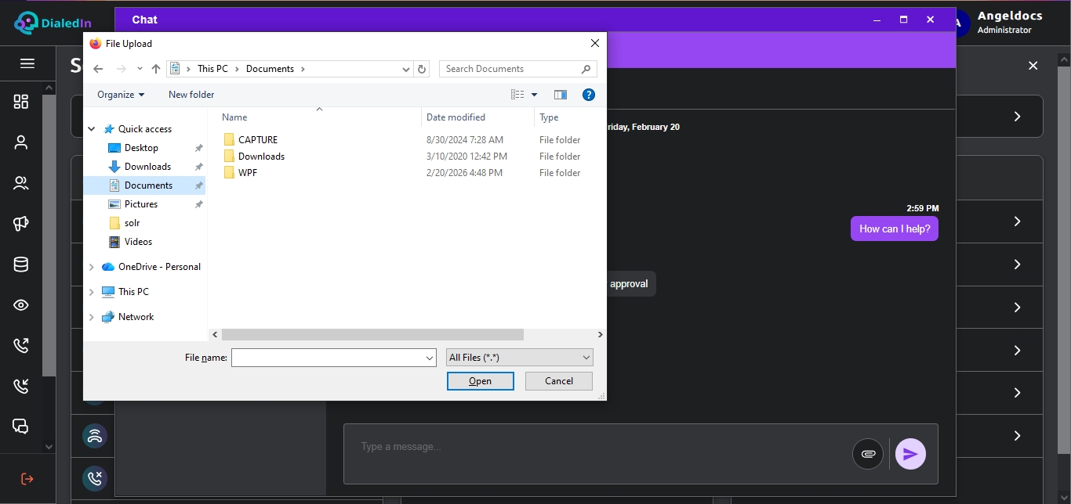Click the DialedIn logo
The image size is (1071, 504).
[53, 23]
